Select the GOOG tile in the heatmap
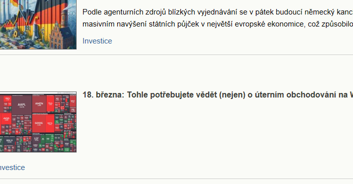The width and height of the screenshot is (353, 184). click(x=39, y=123)
